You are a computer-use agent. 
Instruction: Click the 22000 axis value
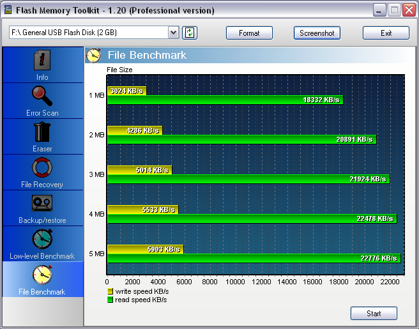(x=390, y=282)
